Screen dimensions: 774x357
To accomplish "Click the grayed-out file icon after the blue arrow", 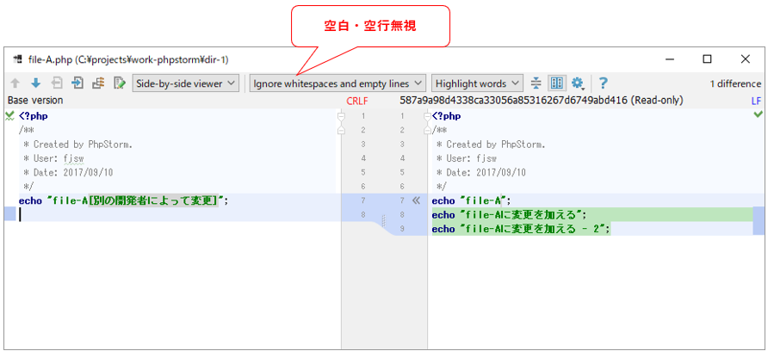I will [58, 83].
